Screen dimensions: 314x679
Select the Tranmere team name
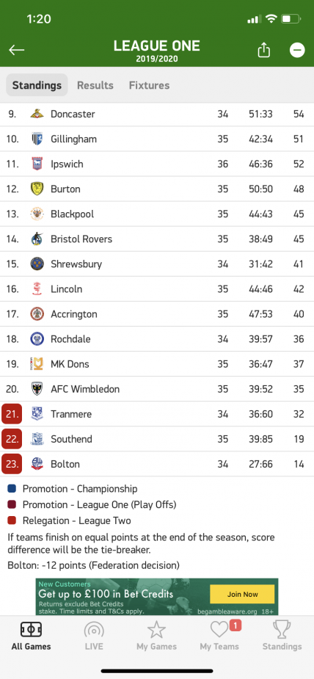tap(71, 414)
